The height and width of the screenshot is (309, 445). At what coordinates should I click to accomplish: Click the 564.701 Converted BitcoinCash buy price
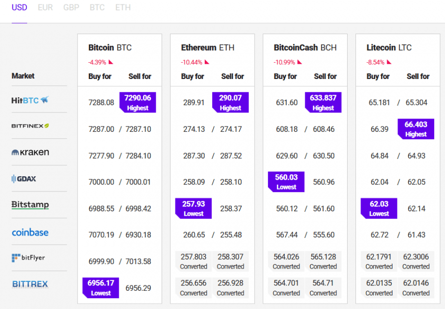pos(286,288)
